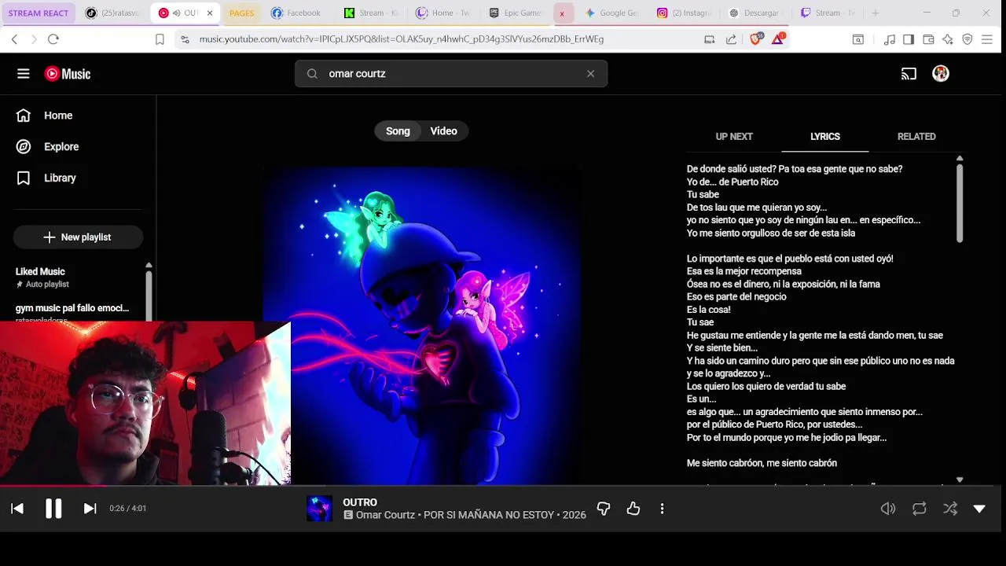Bookmark this page

tap(160, 39)
